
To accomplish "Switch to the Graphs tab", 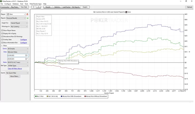I will (x=85, y=7).
